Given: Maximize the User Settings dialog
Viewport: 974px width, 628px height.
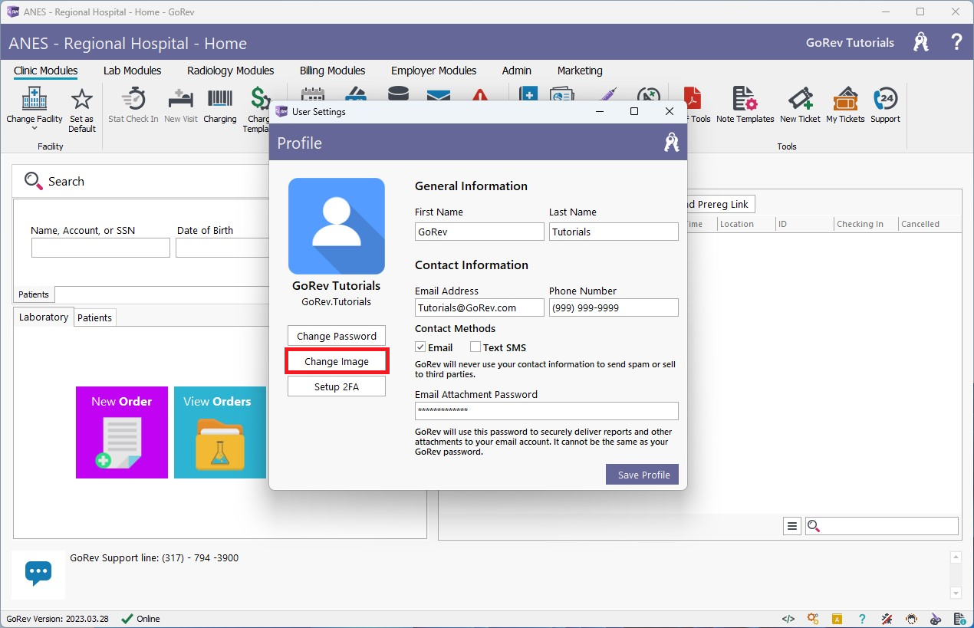Looking at the screenshot, I should [634, 111].
